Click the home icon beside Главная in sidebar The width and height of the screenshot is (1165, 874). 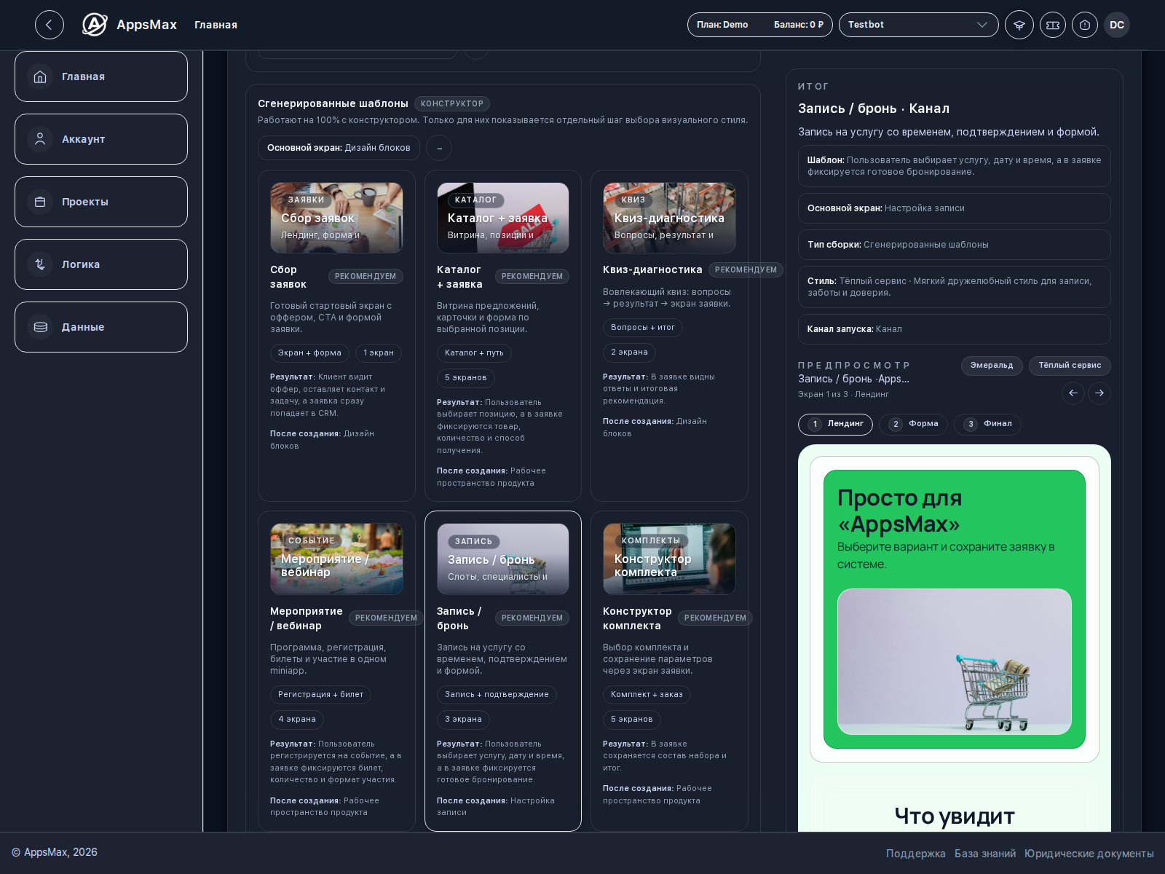click(x=40, y=76)
